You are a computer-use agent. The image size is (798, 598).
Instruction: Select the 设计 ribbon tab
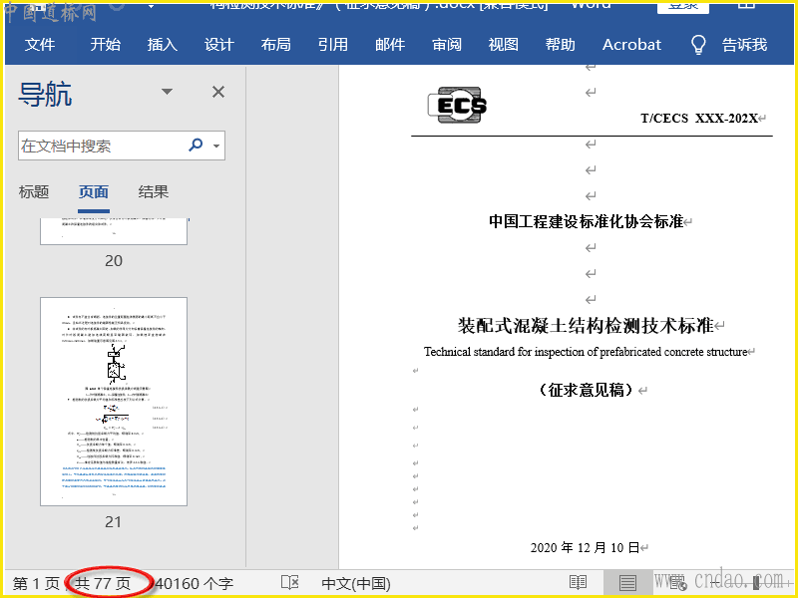click(x=219, y=44)
